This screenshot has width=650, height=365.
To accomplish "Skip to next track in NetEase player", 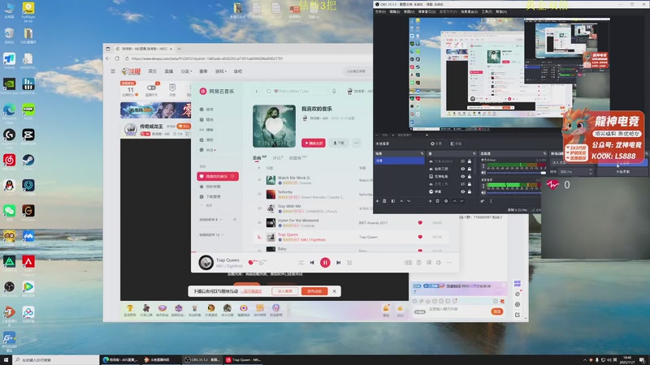I will pos(338,262).
